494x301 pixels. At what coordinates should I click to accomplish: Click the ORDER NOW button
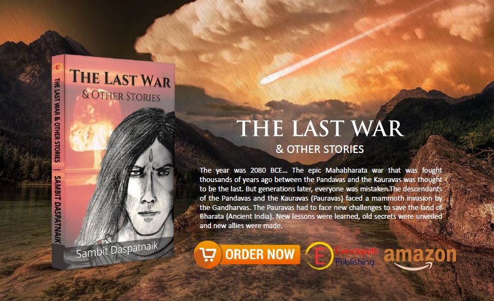click(x=247, y=254)
